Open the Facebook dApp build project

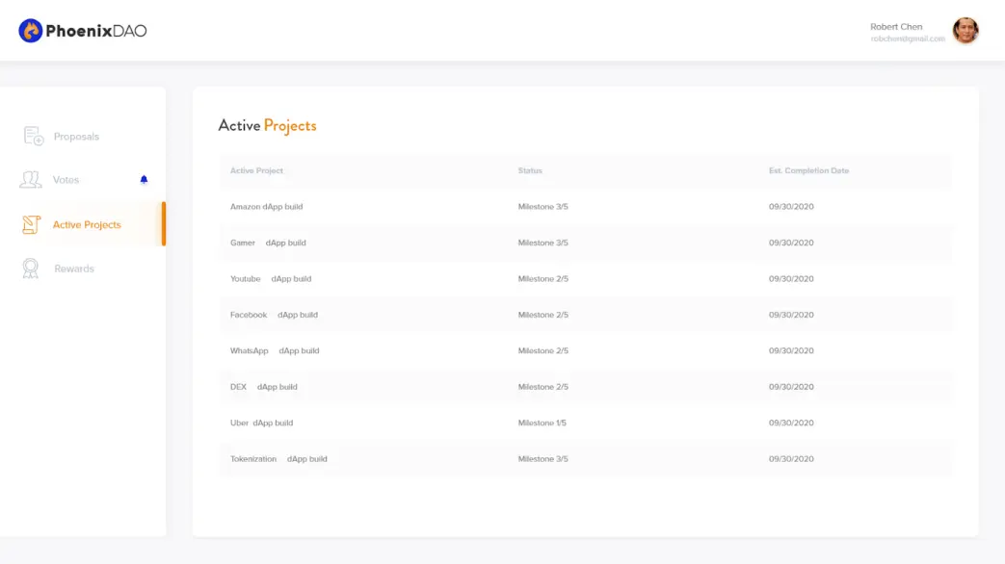tap(274, 315)
